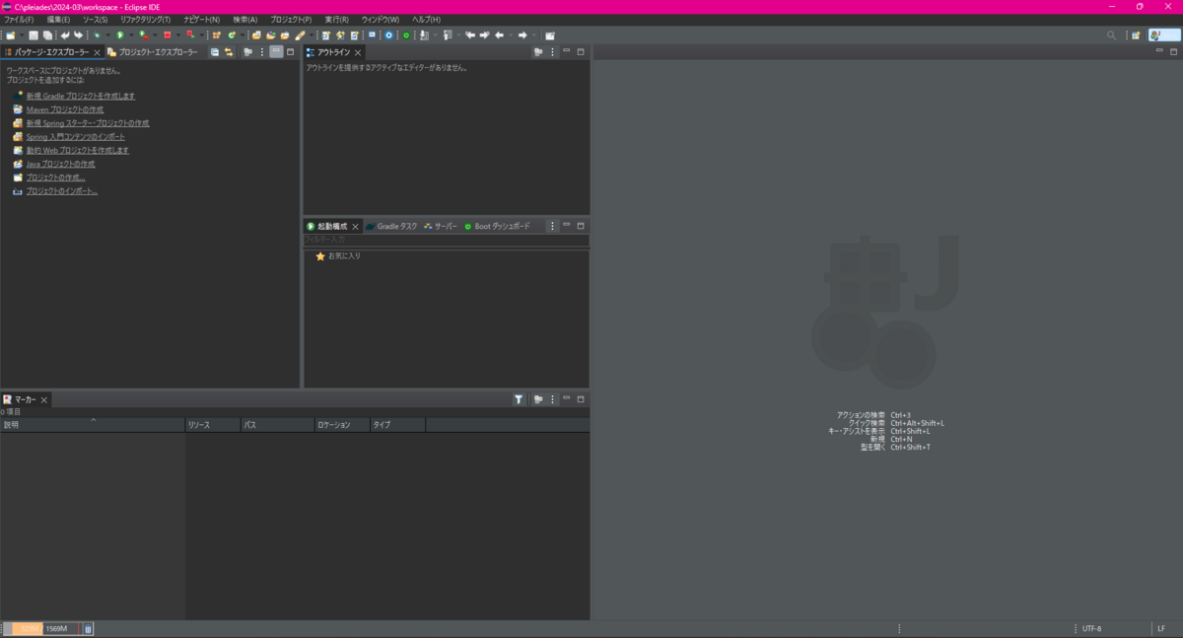Sort Markers by 説明 column header

tap(93, 425)
